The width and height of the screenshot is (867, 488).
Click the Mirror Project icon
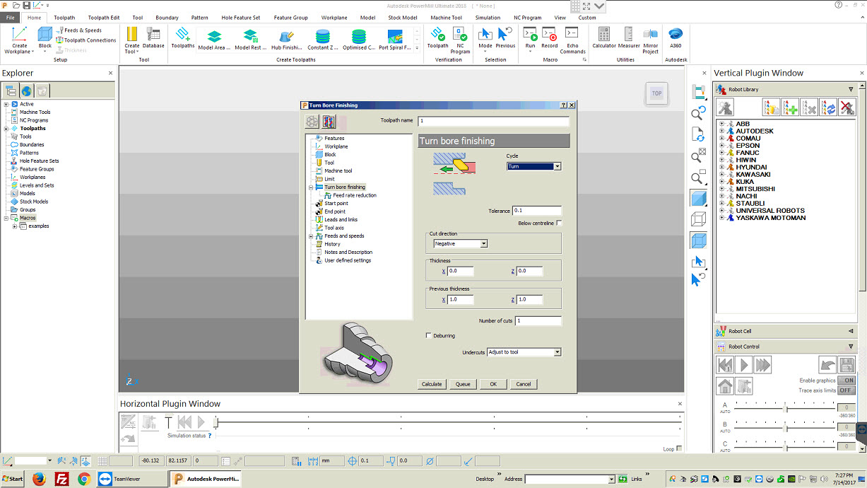651,40
